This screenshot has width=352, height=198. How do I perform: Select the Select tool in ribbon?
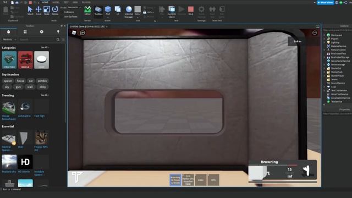pyautogui.click(x=30, y=10)
